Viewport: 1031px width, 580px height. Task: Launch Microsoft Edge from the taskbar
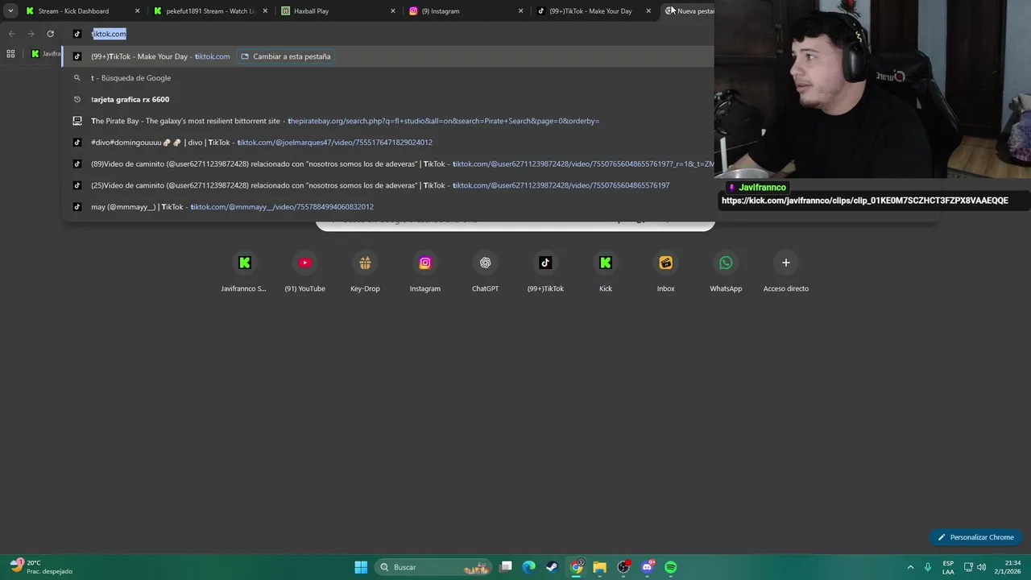pyautogui.click(x=528, y=567)
